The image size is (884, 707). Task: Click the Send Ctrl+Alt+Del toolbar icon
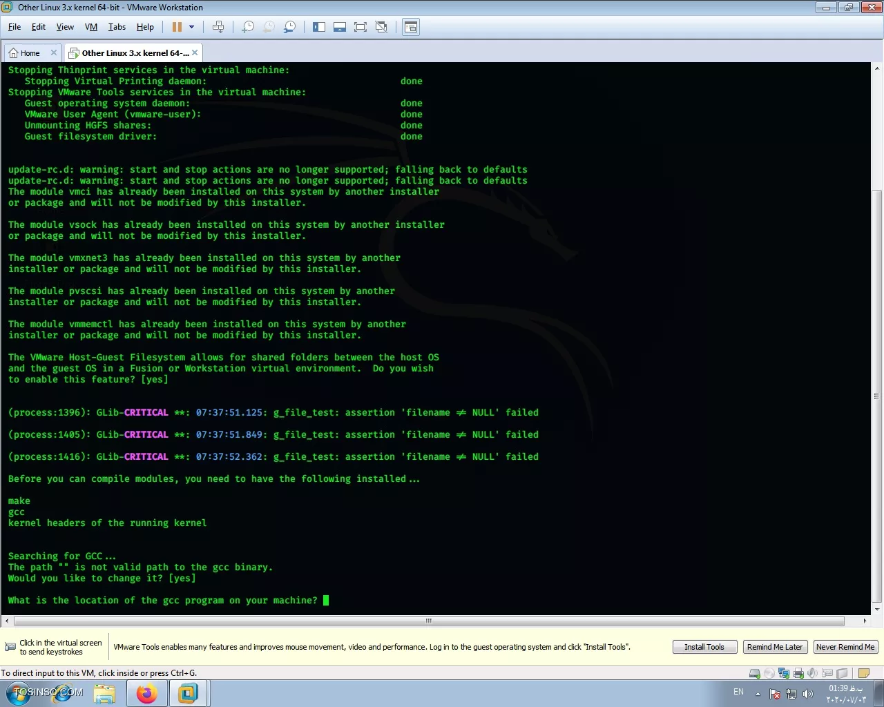[x=218, y=27]
